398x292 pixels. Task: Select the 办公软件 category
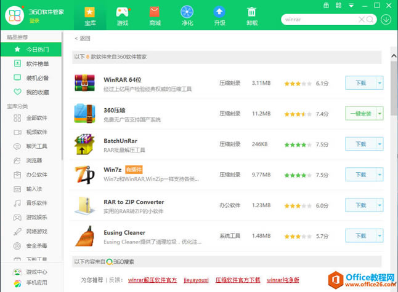pos(31,175)
